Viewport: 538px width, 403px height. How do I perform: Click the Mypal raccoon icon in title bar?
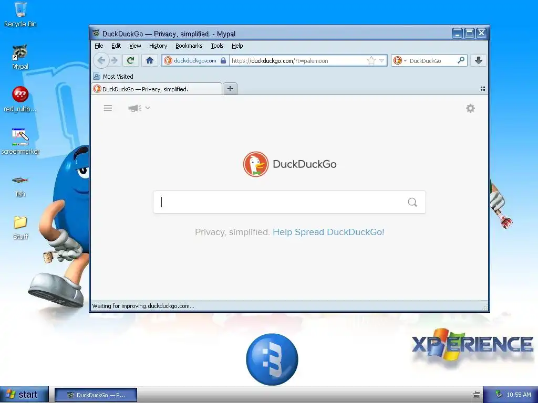coord(96,33)
